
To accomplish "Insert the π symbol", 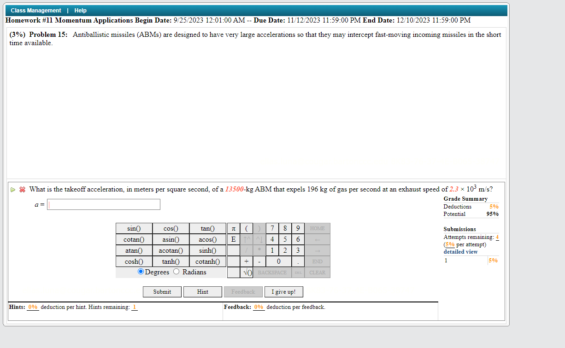I will pyautogui.click(x=234, y=228).
